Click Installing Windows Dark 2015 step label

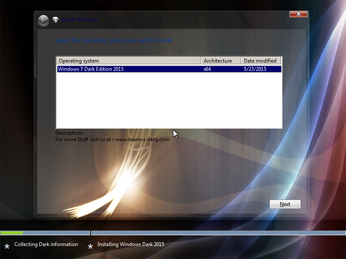[x=131, y=244]
